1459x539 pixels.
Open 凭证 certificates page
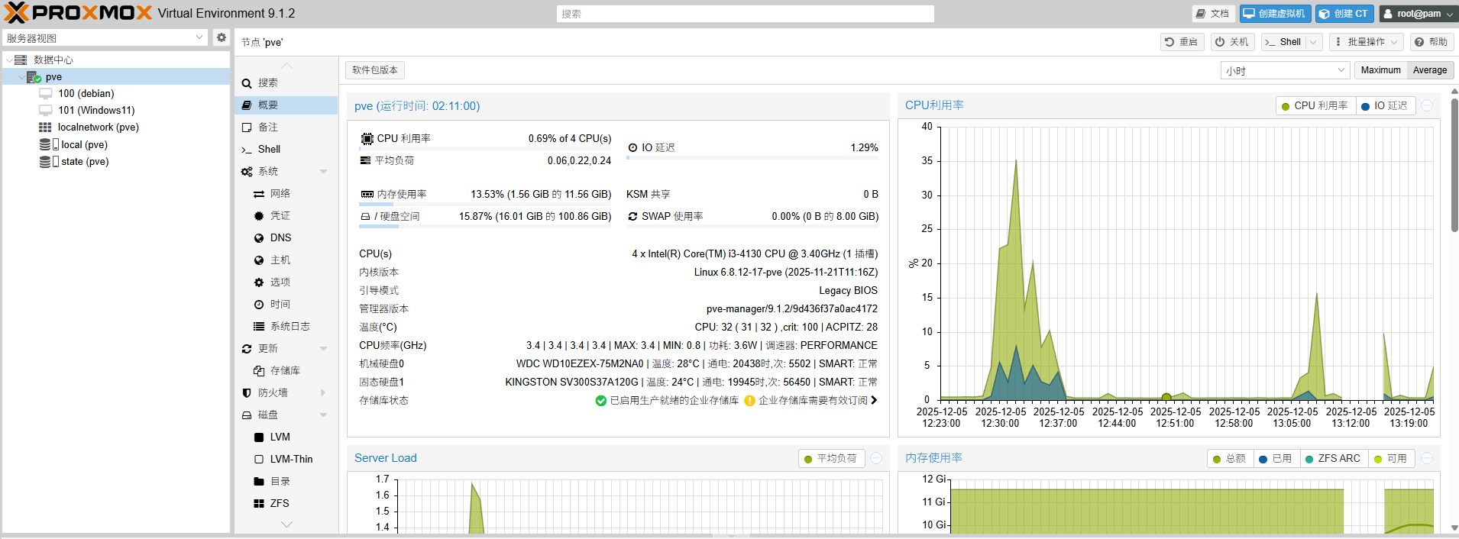[x=286, y=215]
